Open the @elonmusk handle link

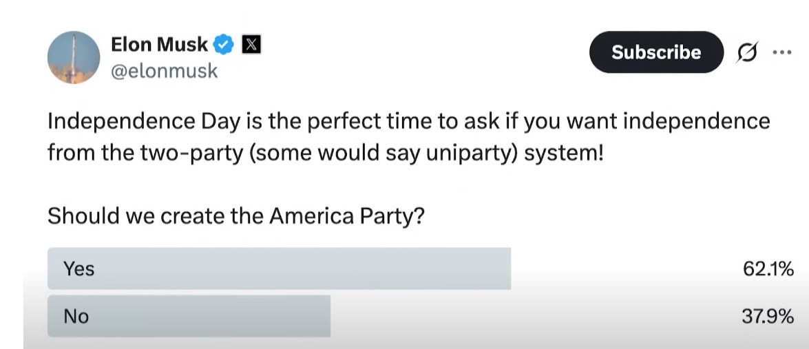point(164,70)
